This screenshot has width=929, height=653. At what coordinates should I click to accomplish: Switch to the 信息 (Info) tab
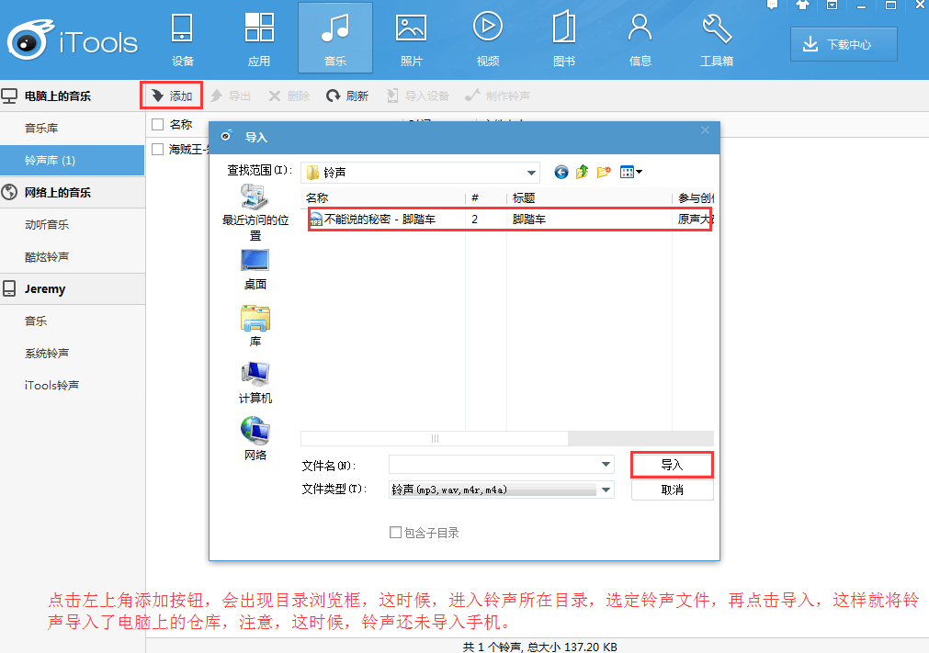coord(640,37)
